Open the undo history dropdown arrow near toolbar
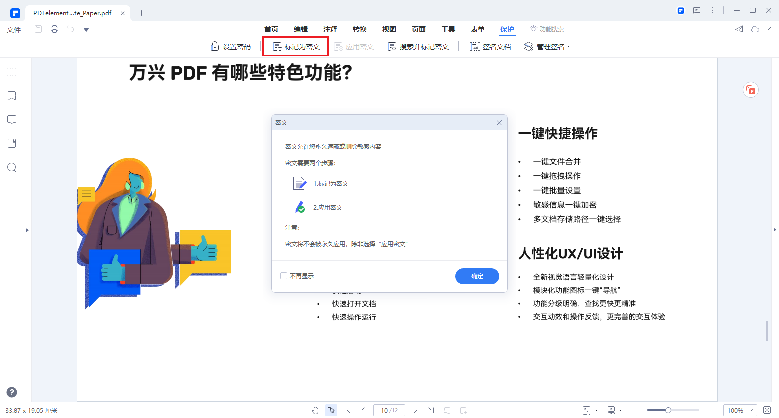 (86, 29)
